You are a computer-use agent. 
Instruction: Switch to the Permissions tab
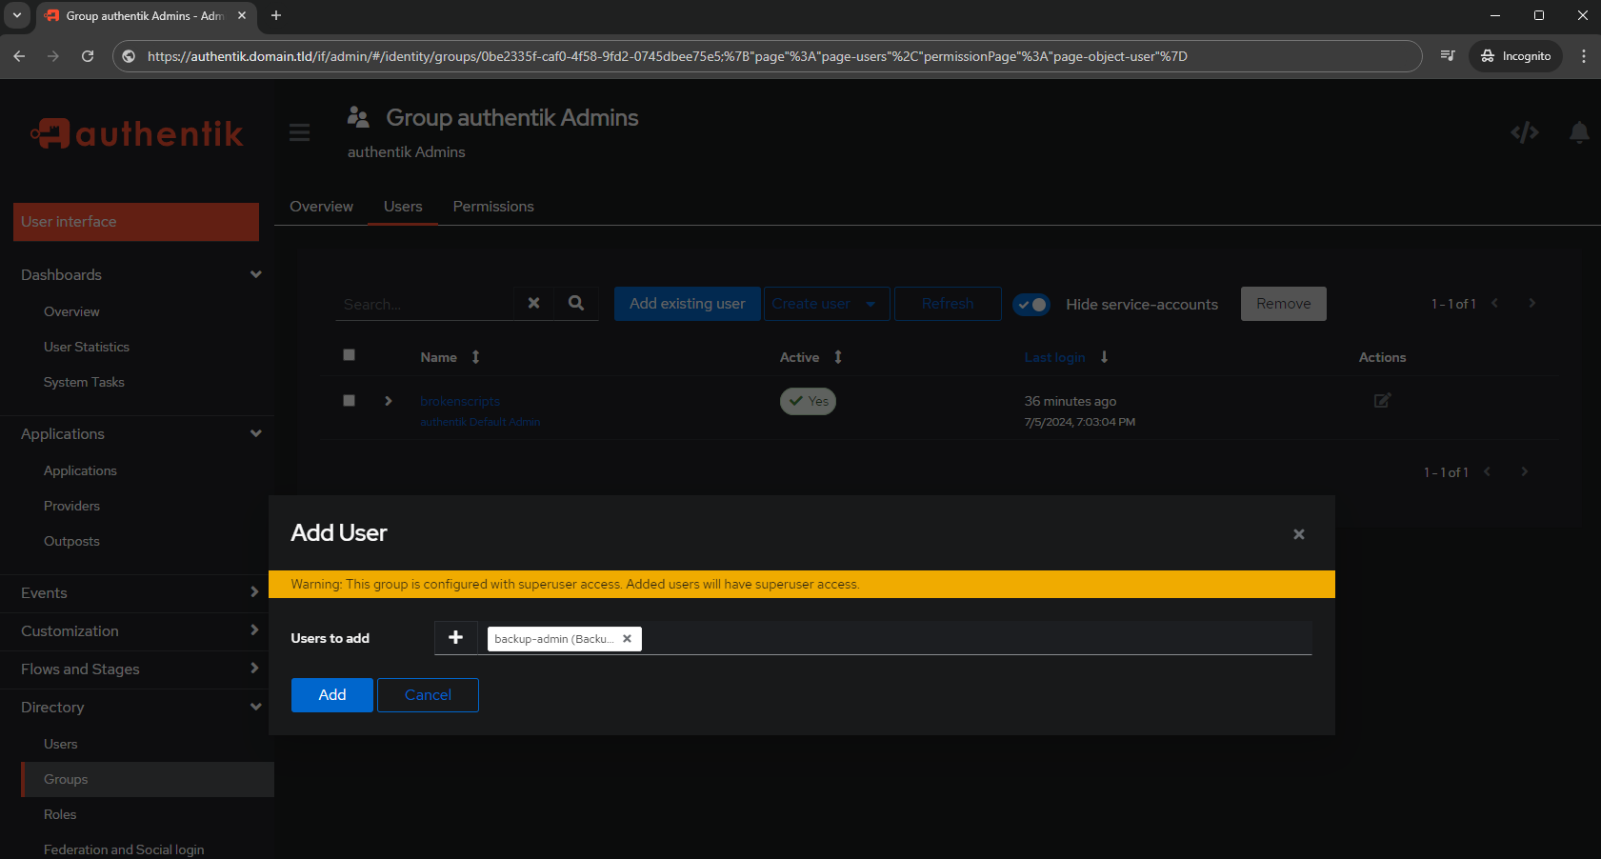(x=493, y=207)
